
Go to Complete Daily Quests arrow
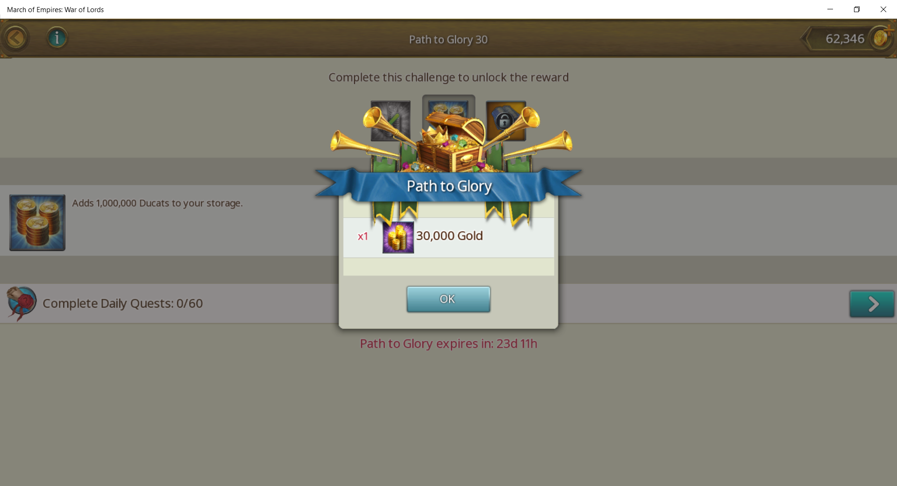pos(872,304)
